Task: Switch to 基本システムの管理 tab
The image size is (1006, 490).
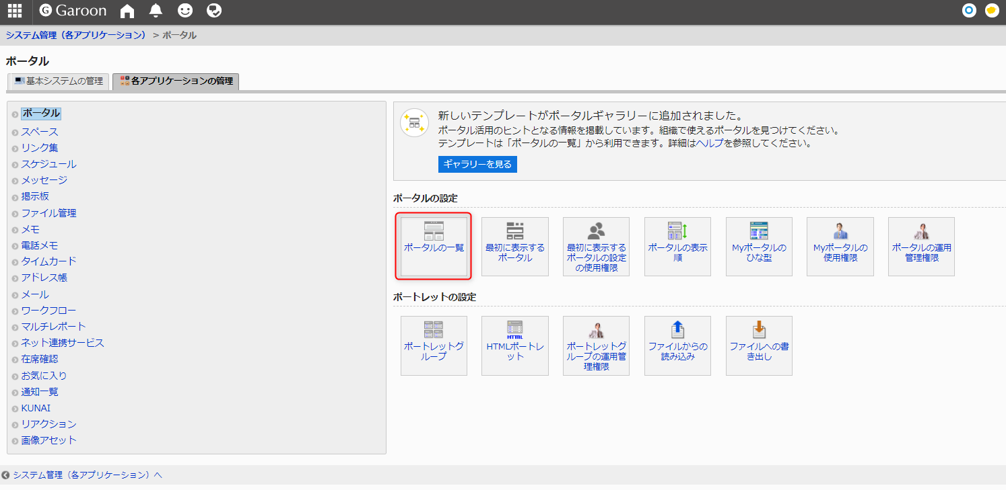Action: tap(59, 81)
